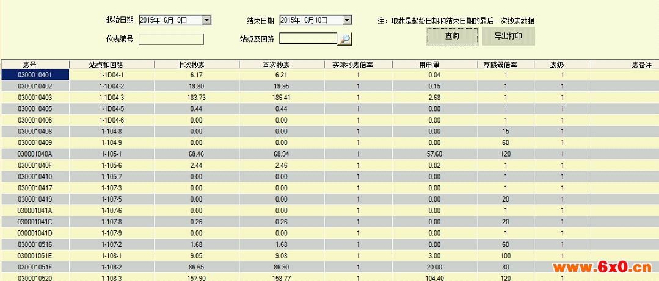This screenshot has width=659, height=281.
Task: Select meter number 0300010401
Action: 35,74
